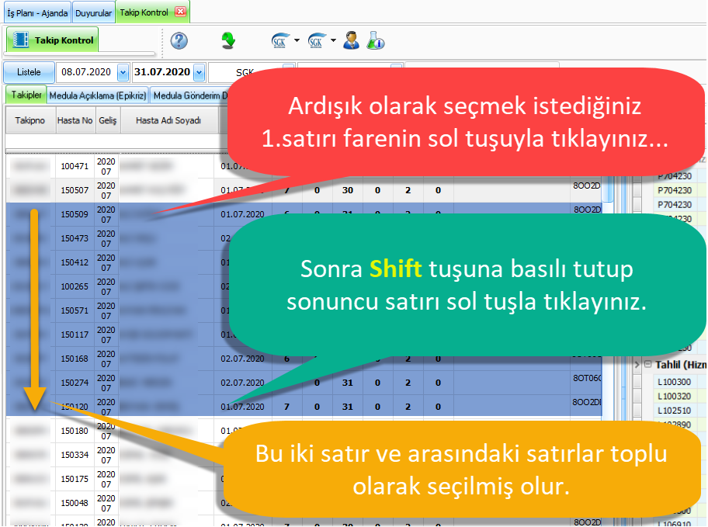Click the L100300 item under Tahlil
The image size is (708, 527).
click(674, 382)
